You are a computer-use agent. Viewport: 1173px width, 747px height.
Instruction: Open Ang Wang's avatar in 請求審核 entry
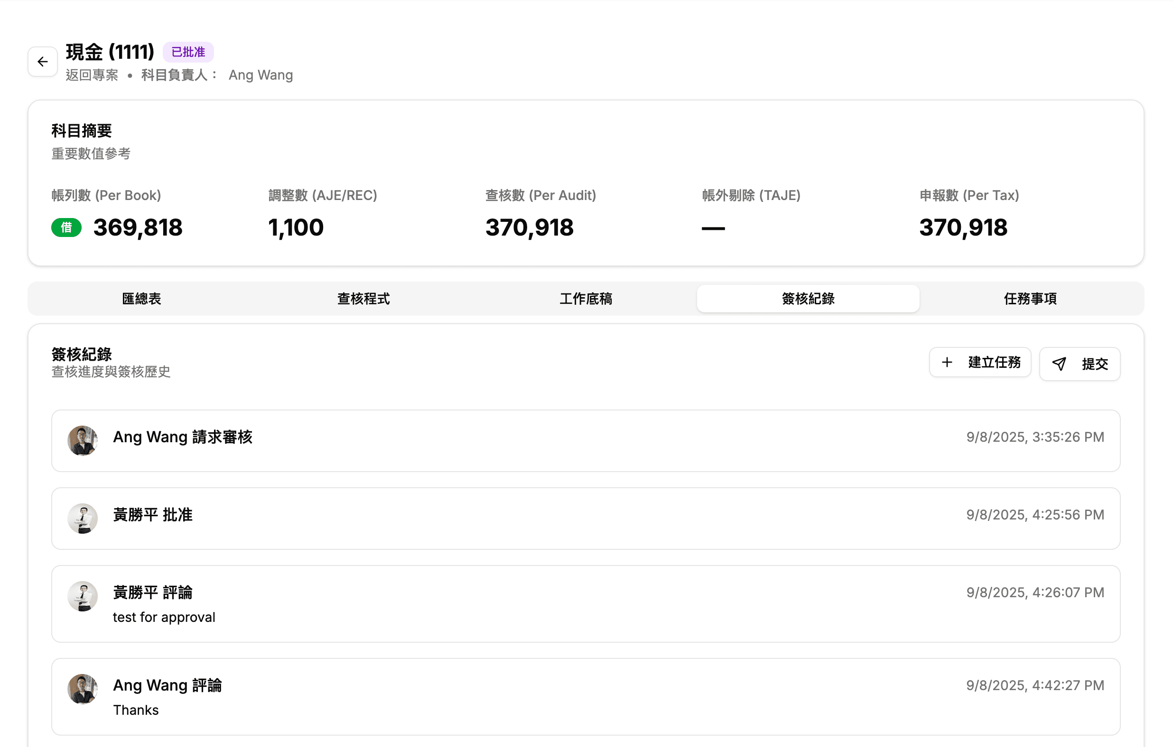(x=82, y=440)
